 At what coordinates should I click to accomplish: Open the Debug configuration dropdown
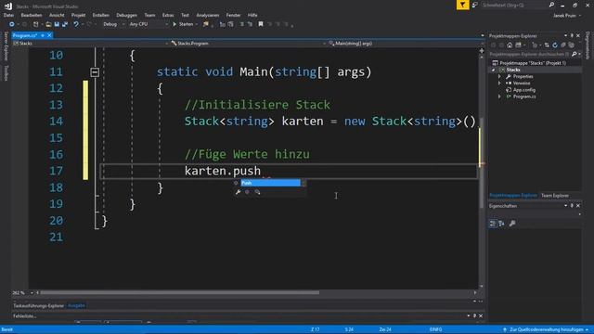coord(113,24)
